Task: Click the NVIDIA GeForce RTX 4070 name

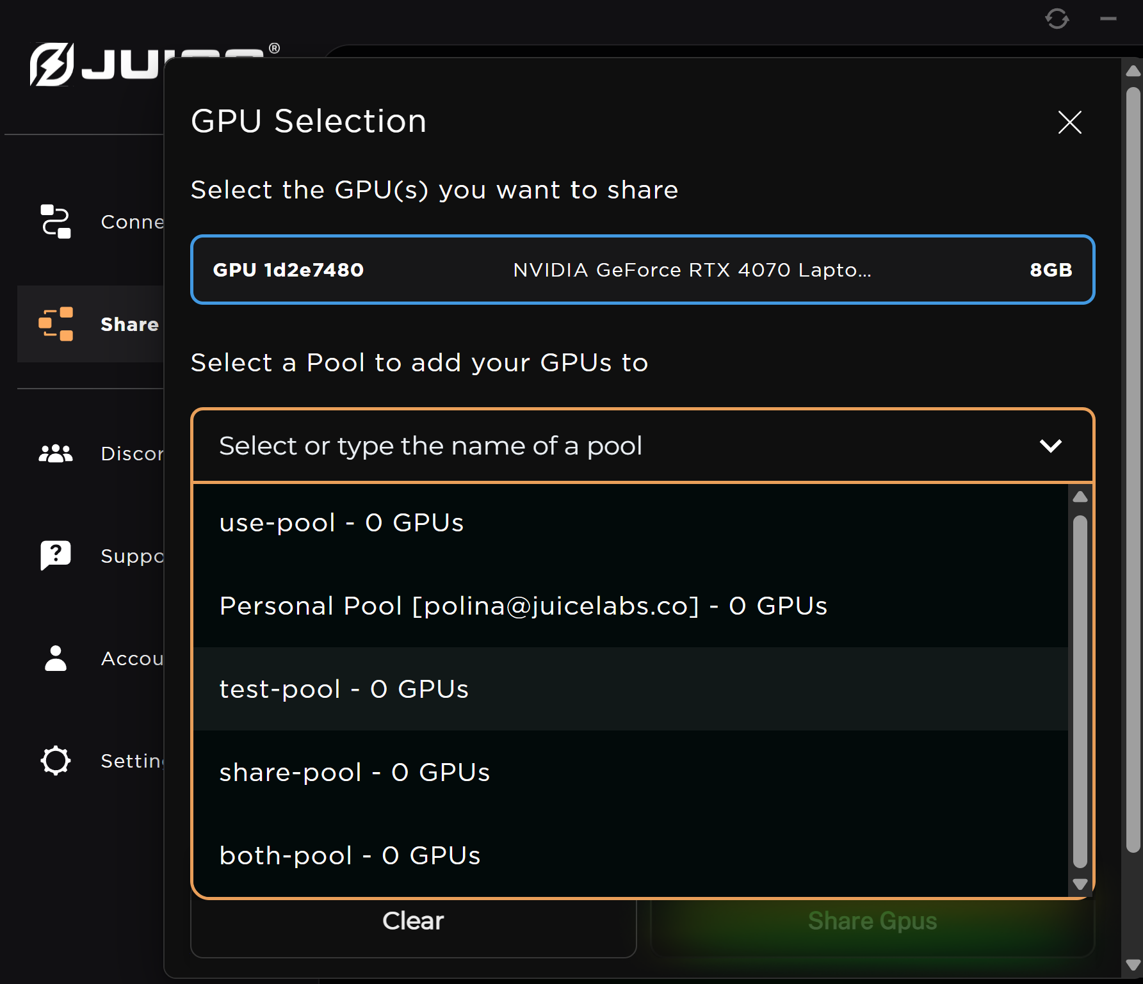Action: [x=692, y=270]
